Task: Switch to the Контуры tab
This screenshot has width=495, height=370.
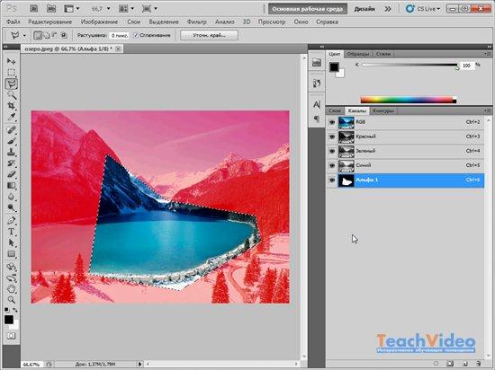Action: coord(383,110)
